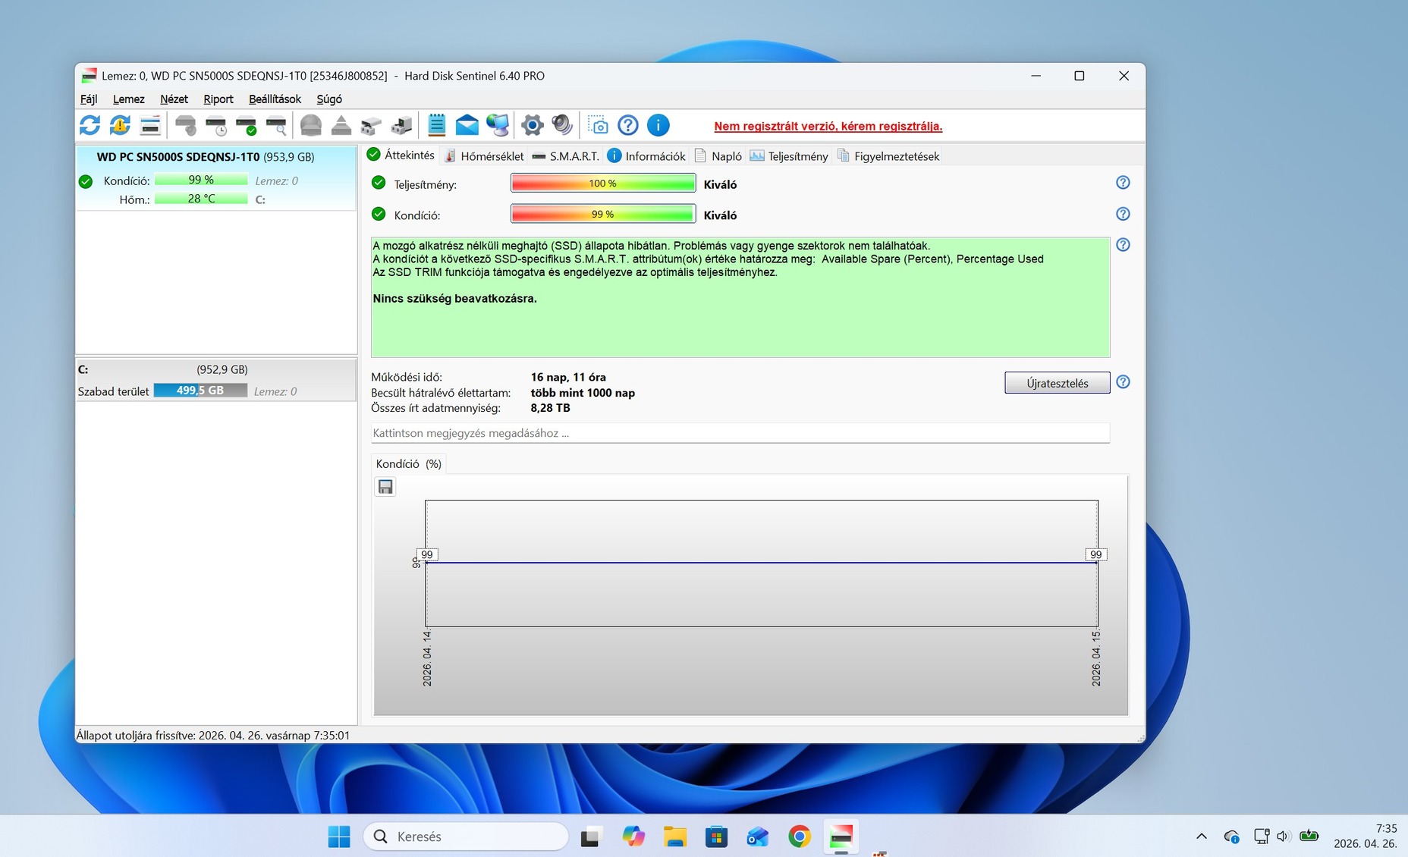
Task: Click the drive icon with green indicator
Action: coord(401,125)
